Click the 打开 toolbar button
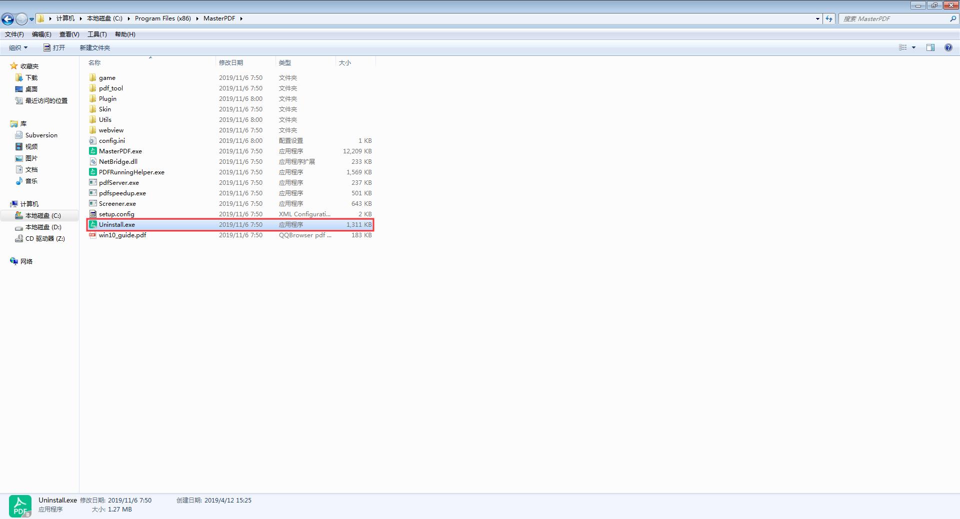This screenshot has width=960, height=519. (x=54, y=47)
